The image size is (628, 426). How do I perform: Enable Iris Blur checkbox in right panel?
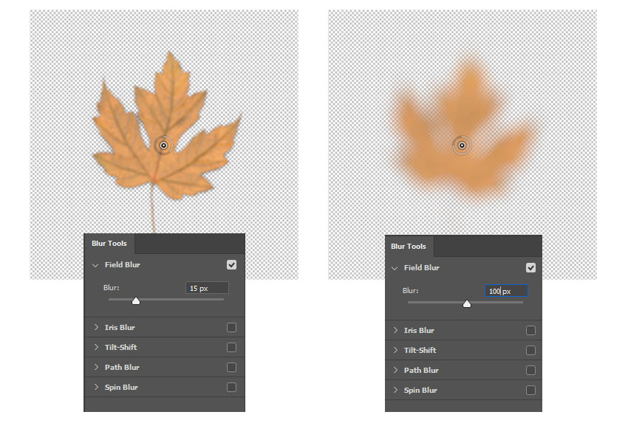click(530, 330)
